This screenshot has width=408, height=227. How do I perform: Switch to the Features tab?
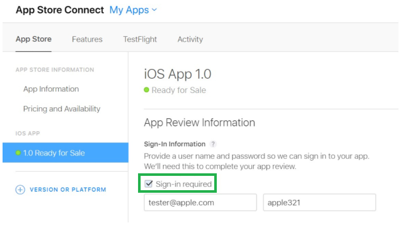click(x=87, y=39)
